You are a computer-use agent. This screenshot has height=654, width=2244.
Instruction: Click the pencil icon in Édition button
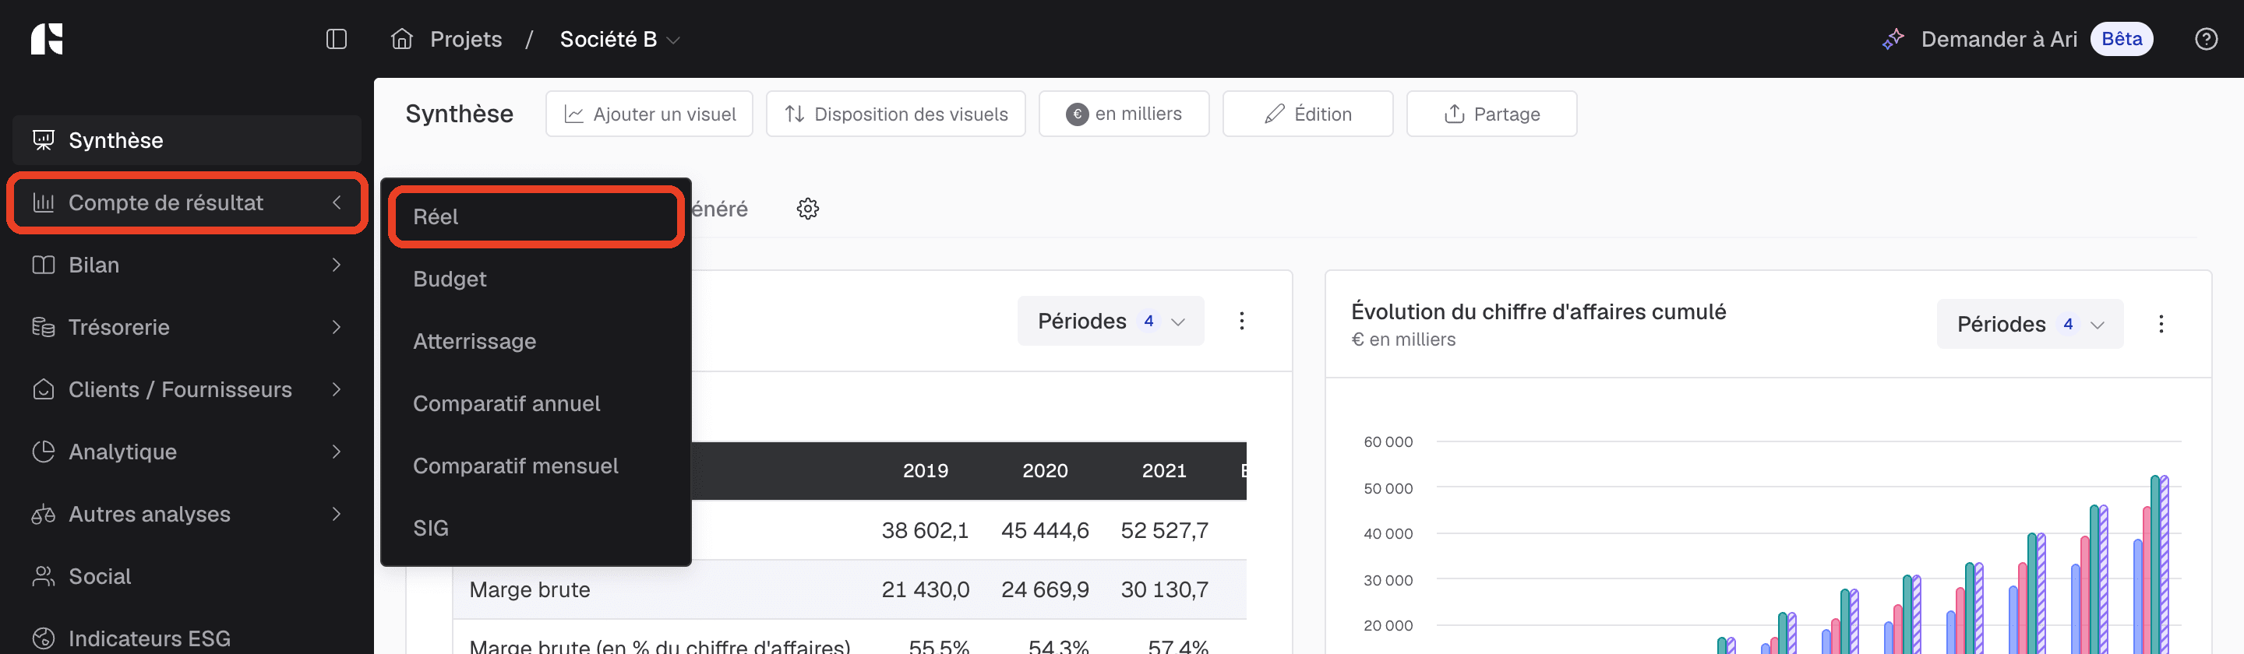pos(1275,114)
